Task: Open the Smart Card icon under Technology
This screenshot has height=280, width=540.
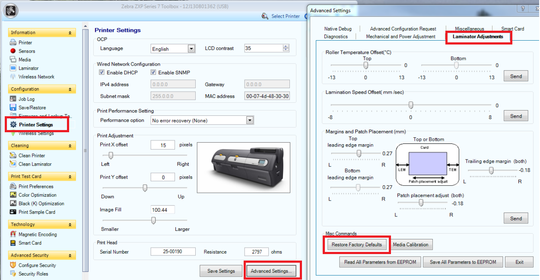Action: [13, 243]
